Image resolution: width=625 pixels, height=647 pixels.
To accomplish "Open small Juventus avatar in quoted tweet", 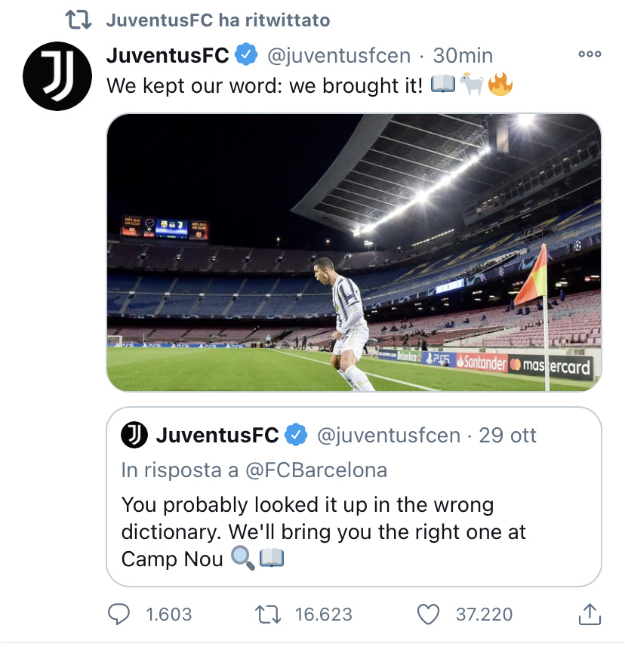I will click(x=134, y=435).
